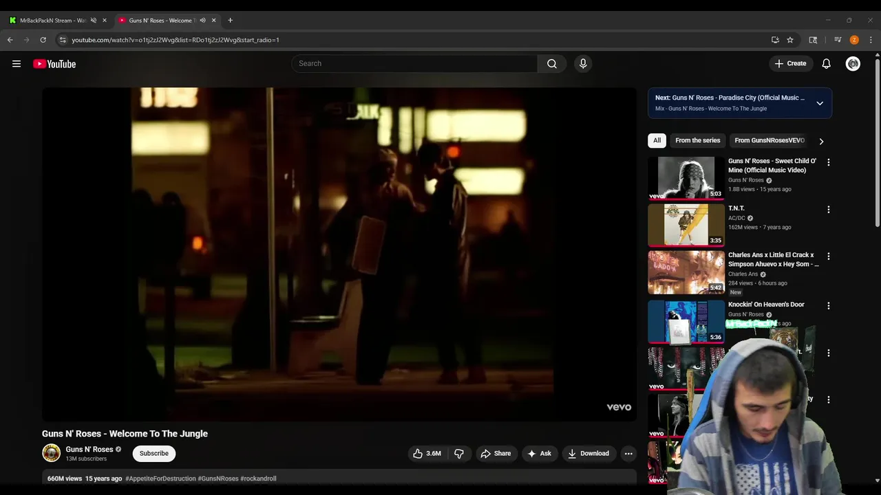The width and height of the screenshot is (881, 495).
Task: Like the video (3.6M thumbs up)
Action: (x=427, y=453)
